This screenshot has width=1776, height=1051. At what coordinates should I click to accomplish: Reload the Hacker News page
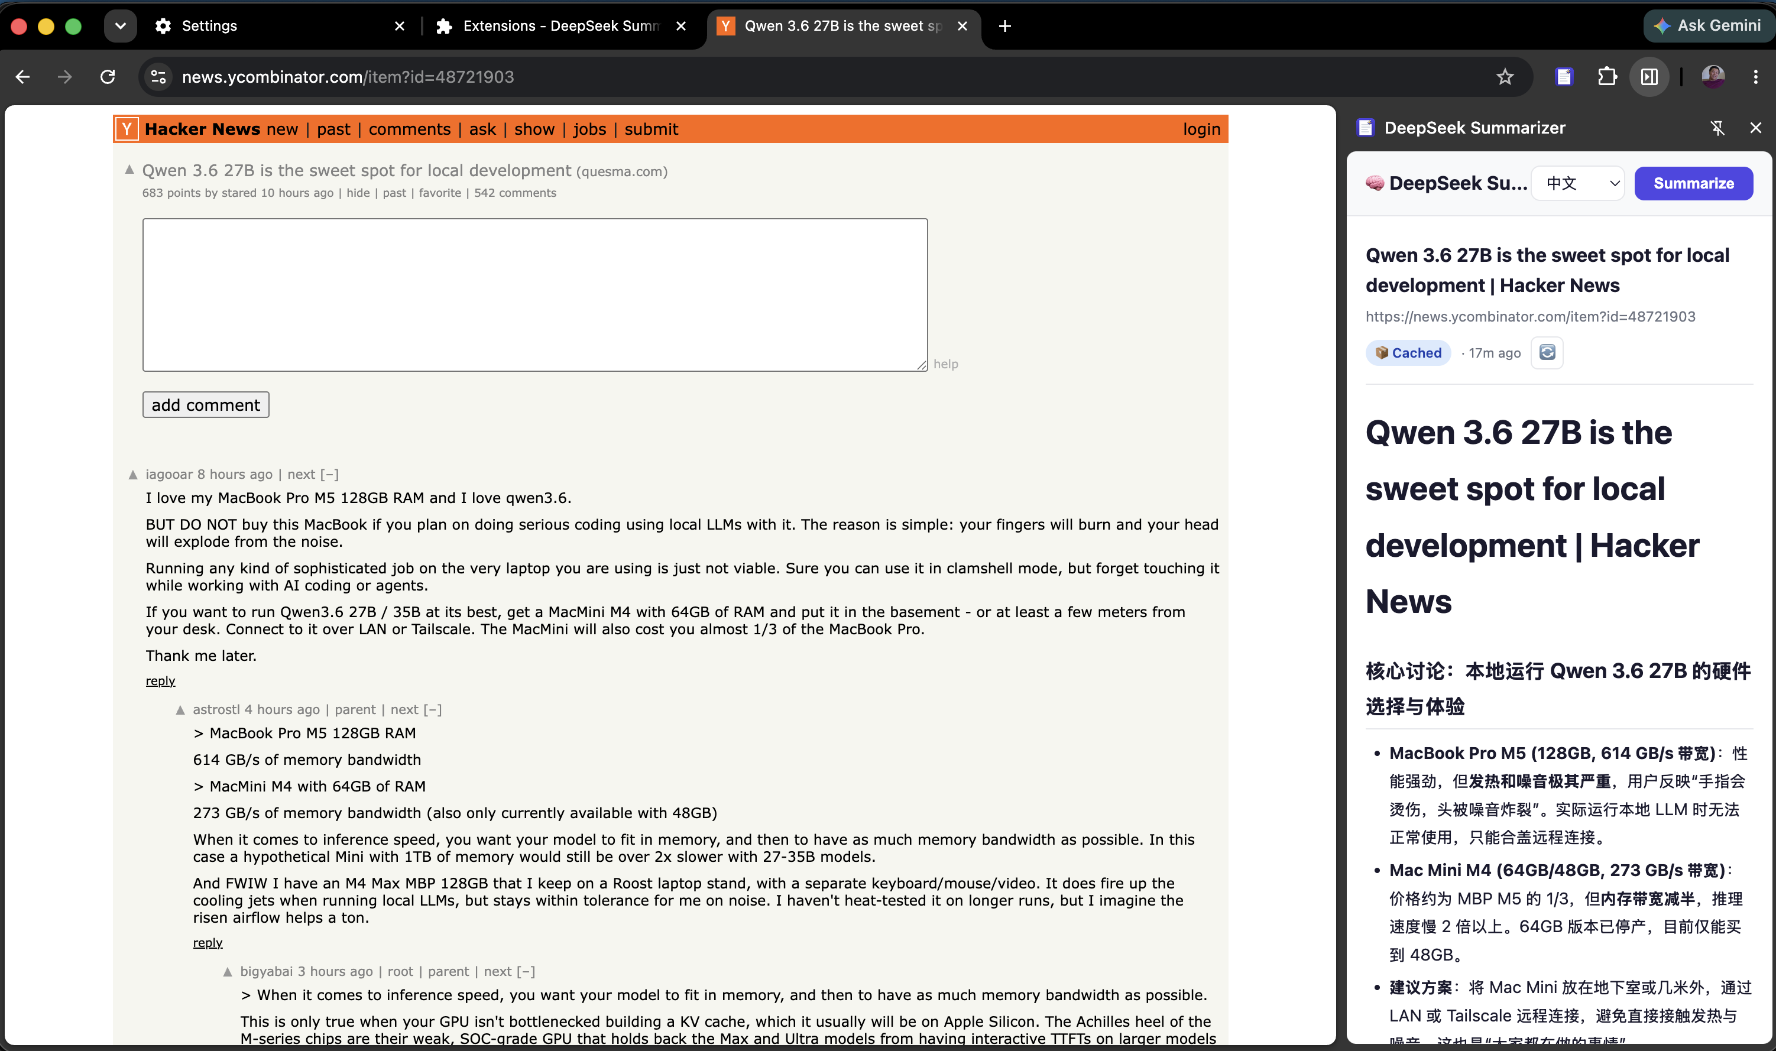[107, 76]
